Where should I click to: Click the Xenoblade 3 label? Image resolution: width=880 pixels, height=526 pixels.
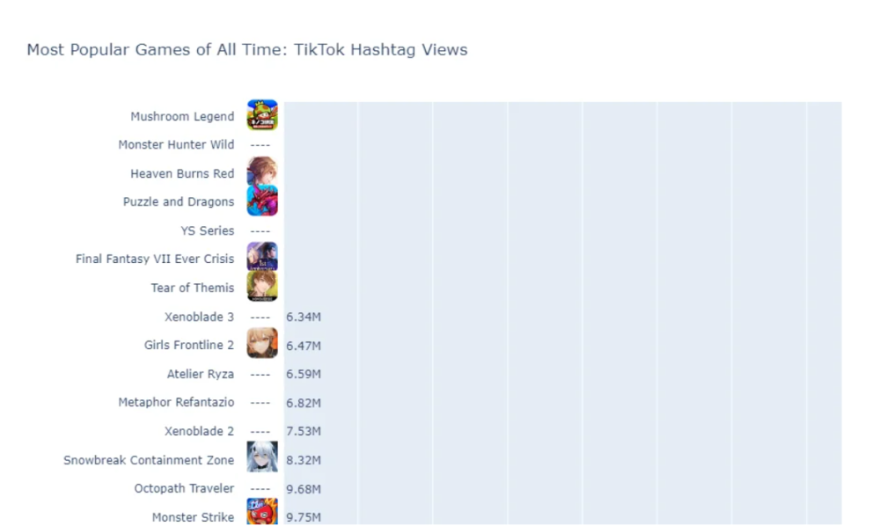point(199,317)
